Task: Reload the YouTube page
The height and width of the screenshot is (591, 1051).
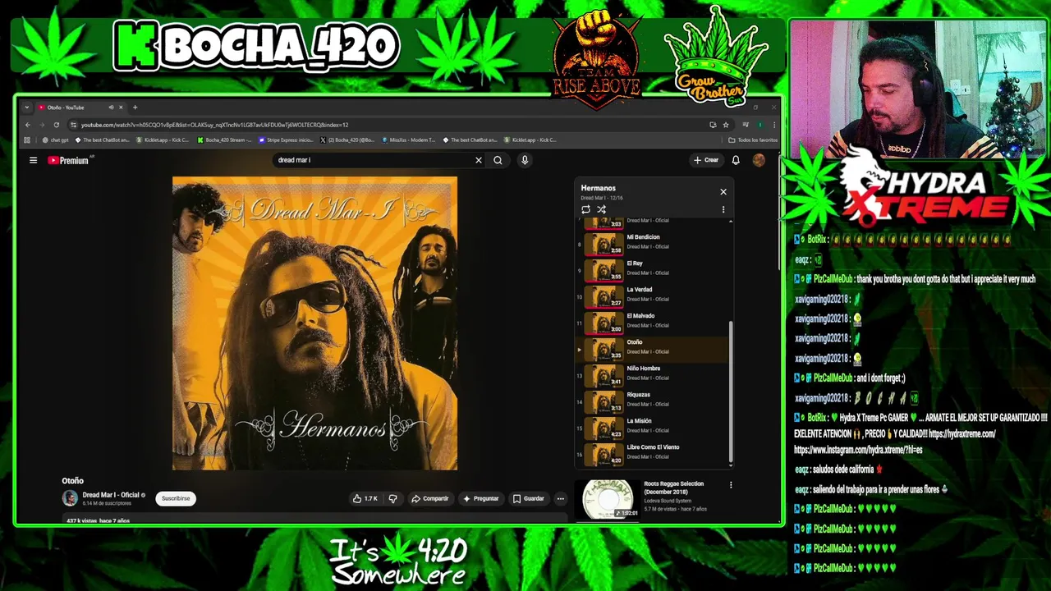Action: click(56, 125)
